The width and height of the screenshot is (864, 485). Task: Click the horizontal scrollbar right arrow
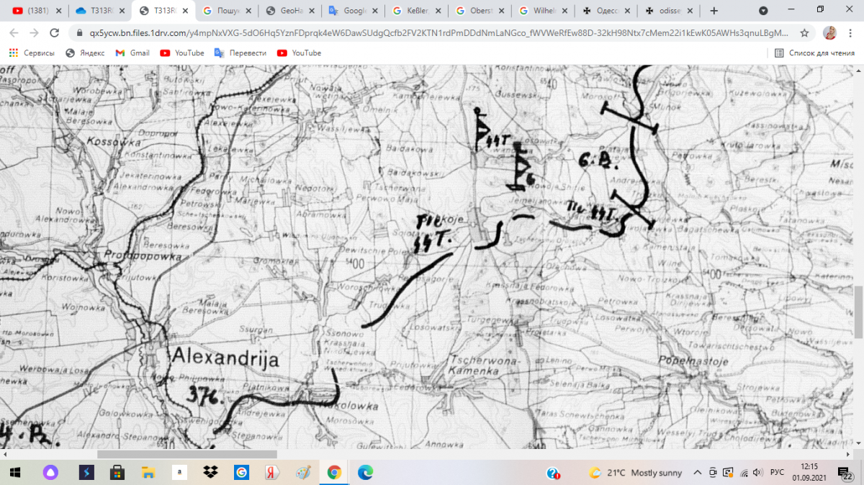[x=848, y=454]
